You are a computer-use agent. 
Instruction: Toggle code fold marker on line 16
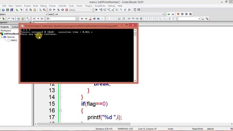60,111
